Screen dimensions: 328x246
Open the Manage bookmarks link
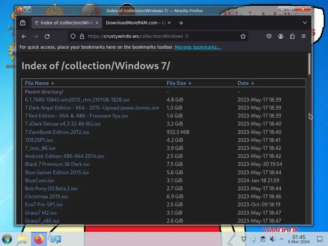coord(198,47)
